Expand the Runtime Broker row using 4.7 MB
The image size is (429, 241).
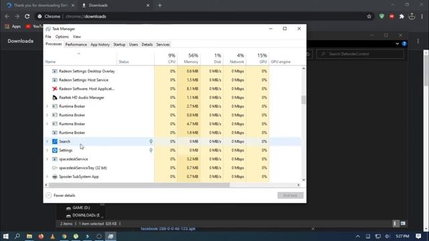(x=48, y=124)
